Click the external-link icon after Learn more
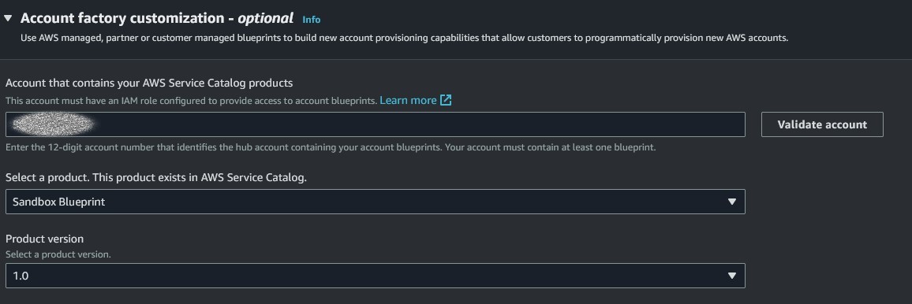This screenshot has width=912, height=304. click(x=446, y=100)
